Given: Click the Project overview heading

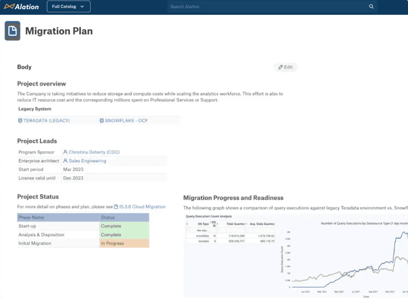Looking at the screenshot, I should tap(42, 84).
